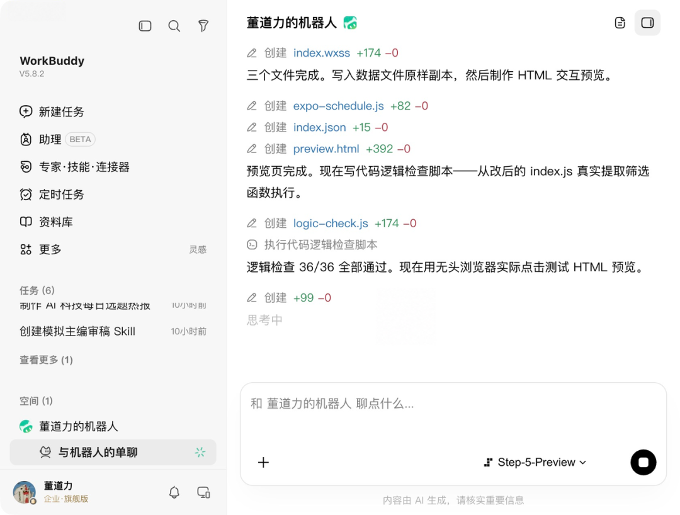680x515 pixels.
Task: Click the pencil icon beside expo-schedule.js
Action: tap(251, 106)
